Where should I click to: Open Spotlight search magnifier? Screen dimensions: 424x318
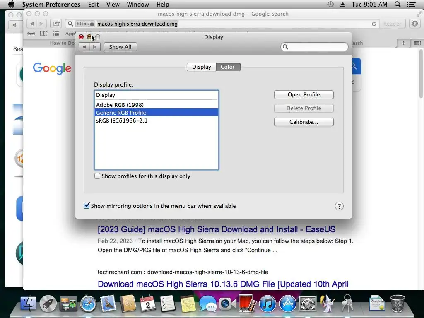tap(397, 4)
